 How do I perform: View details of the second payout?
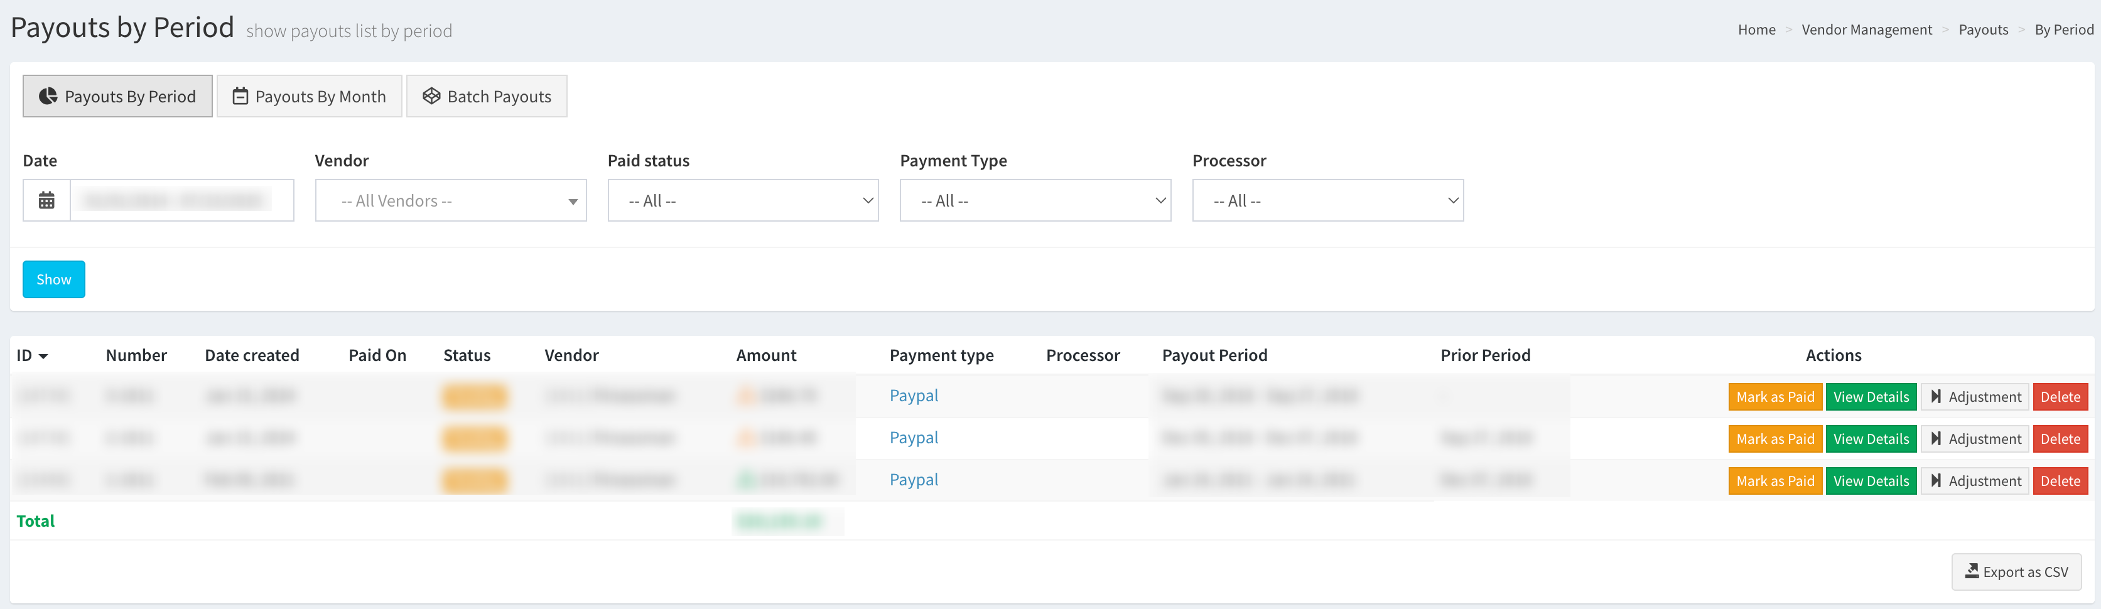coord(1870,439)
